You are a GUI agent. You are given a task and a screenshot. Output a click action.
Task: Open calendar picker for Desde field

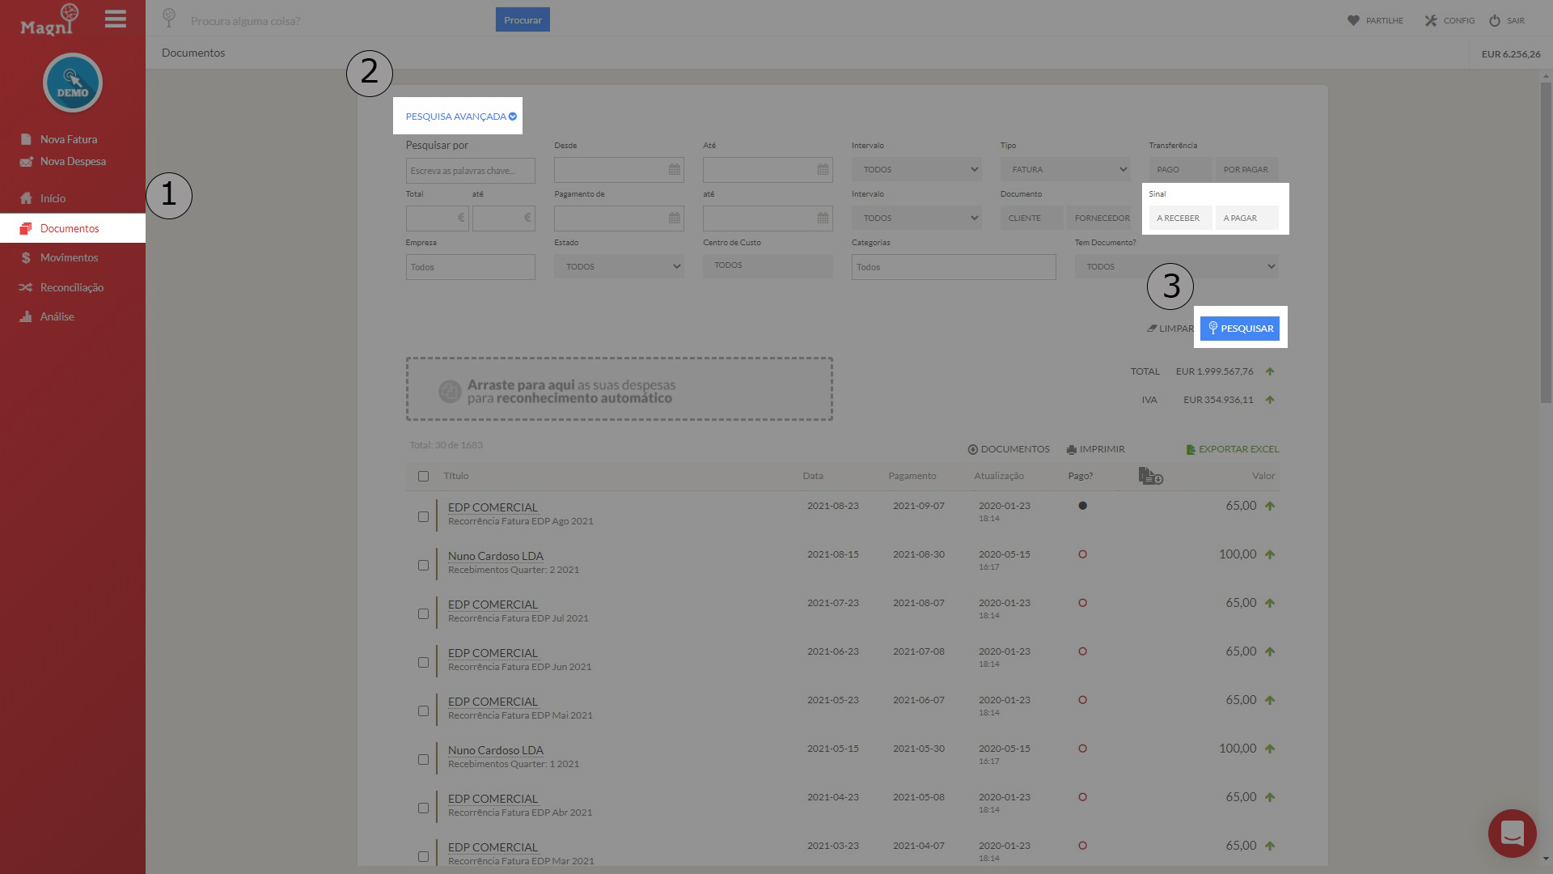675,170
